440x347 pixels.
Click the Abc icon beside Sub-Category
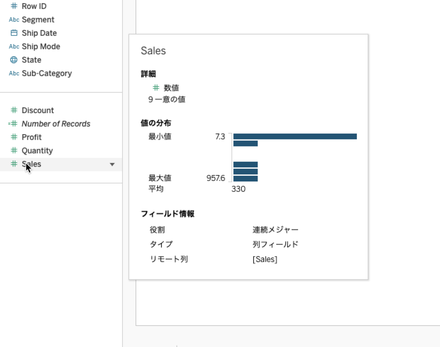14,73
